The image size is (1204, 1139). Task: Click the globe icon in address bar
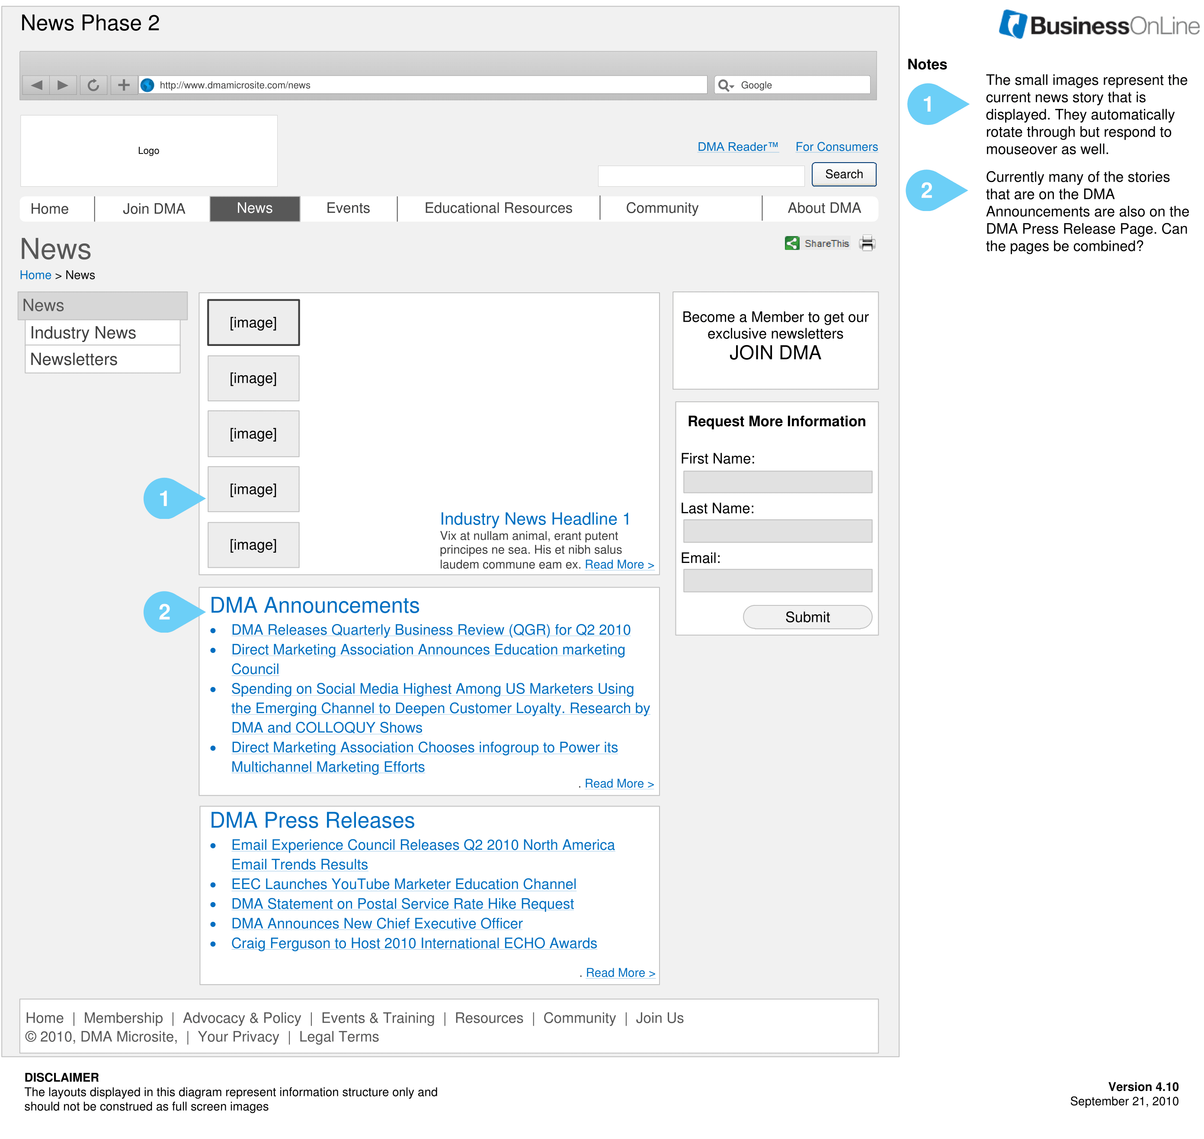click(147, 85)
